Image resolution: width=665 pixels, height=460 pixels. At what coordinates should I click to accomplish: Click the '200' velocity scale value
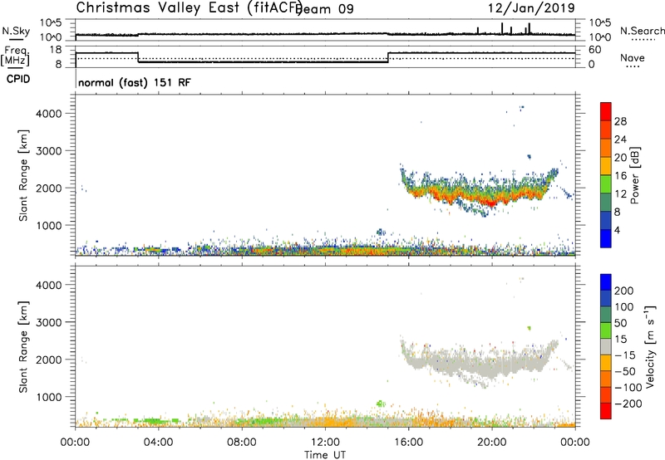624,291
